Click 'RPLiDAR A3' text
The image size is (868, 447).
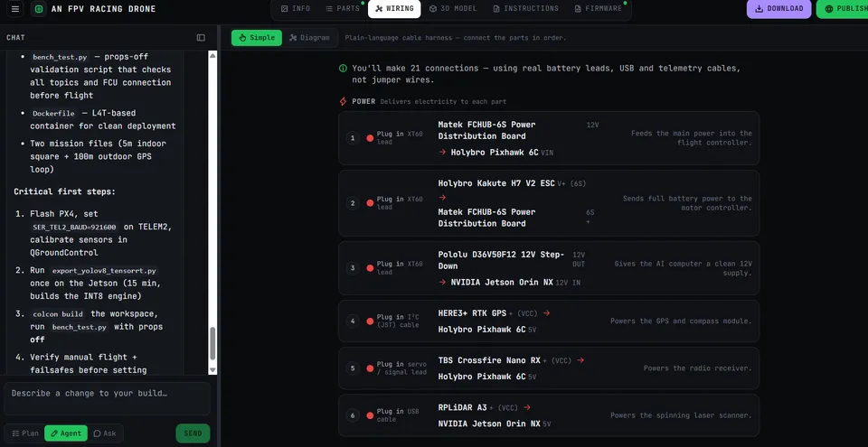click(462, 407)
